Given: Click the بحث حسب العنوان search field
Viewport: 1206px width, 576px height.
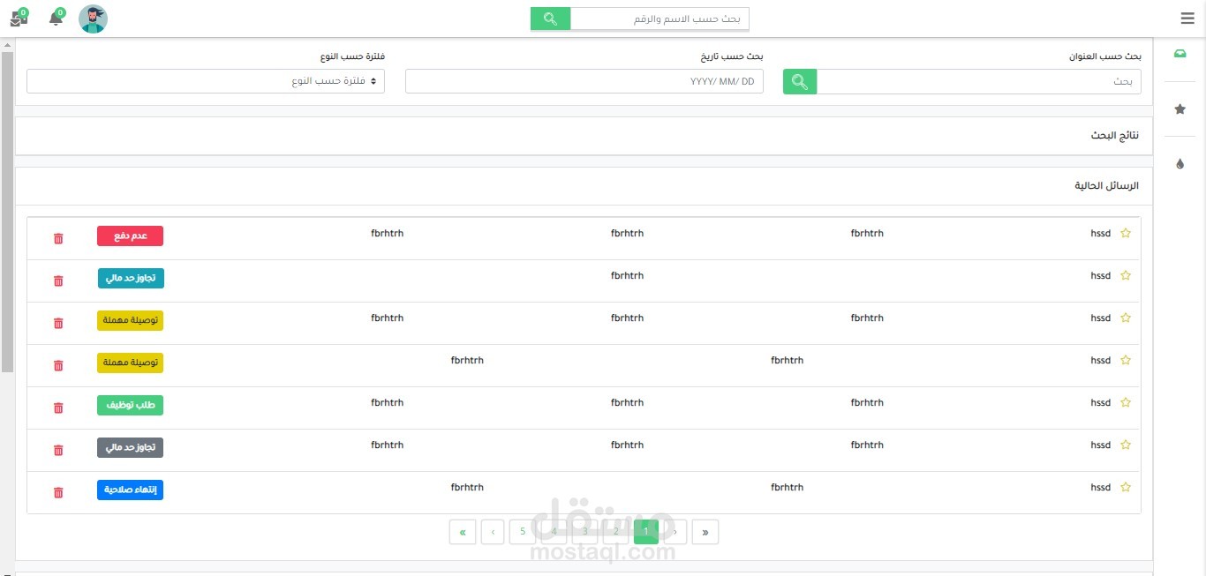Looking at the screenshot, I should 979,81.
